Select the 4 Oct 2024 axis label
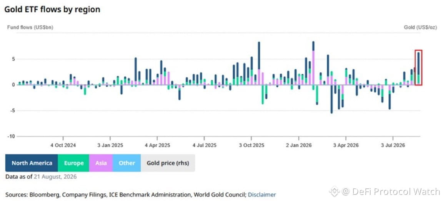 [63, 145]
